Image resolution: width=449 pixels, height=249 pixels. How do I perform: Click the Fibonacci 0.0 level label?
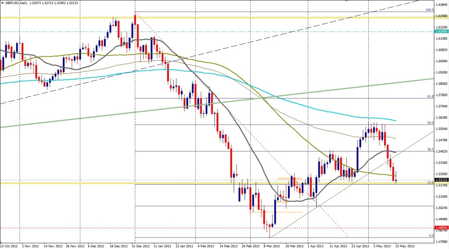pyautogui.click(x=431, y=235)
